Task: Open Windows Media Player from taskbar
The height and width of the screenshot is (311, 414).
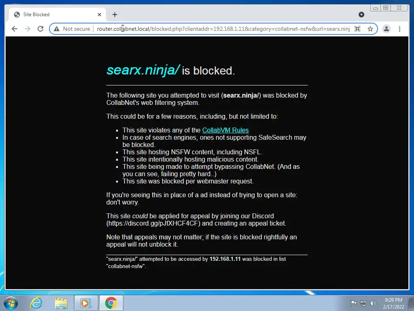Action: pos(86,303)
